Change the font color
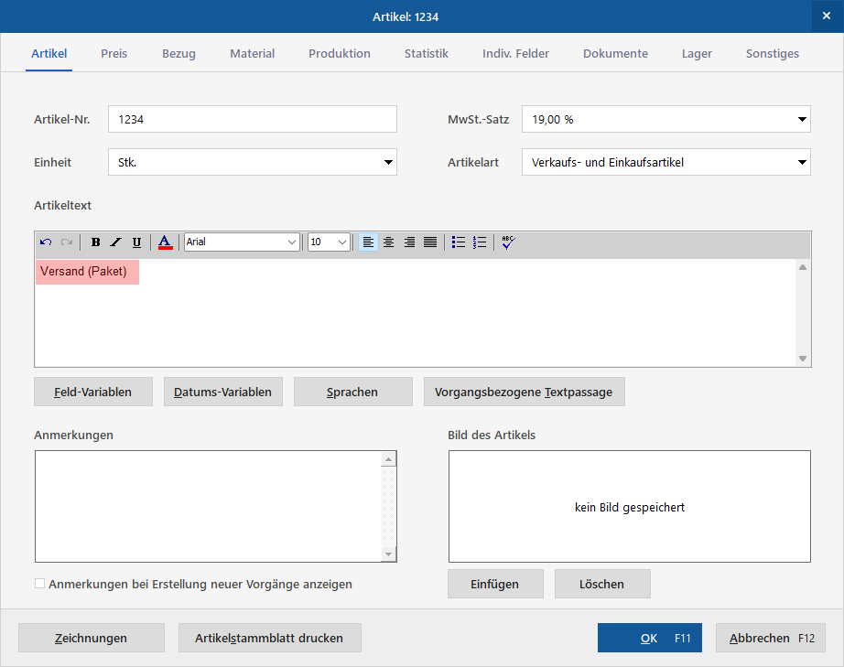Viewport: 844px width, 667px height. [x=166, y=242]
